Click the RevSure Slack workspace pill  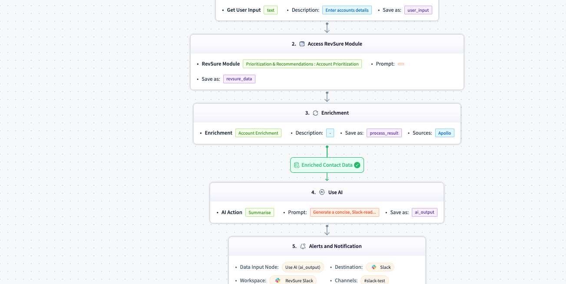[x=293, y=281]
